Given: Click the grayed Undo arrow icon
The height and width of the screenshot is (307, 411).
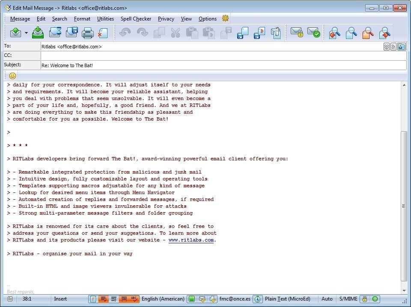Looking at the screenshot, I should coord(125,33).
